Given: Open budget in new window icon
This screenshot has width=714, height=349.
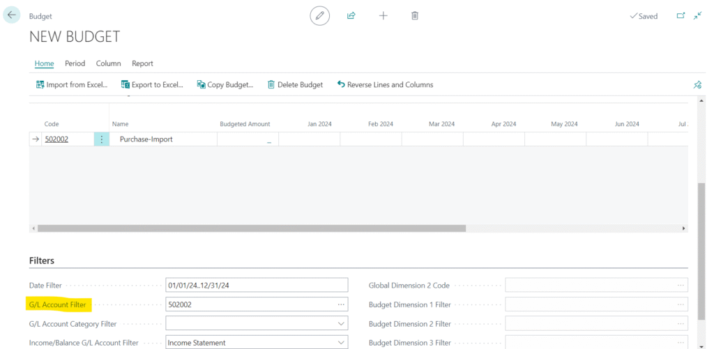Looking at the screenshot, I should (x=681, y=15).
